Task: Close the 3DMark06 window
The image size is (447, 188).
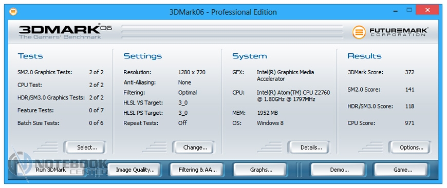Action: (x=427, y=10)
